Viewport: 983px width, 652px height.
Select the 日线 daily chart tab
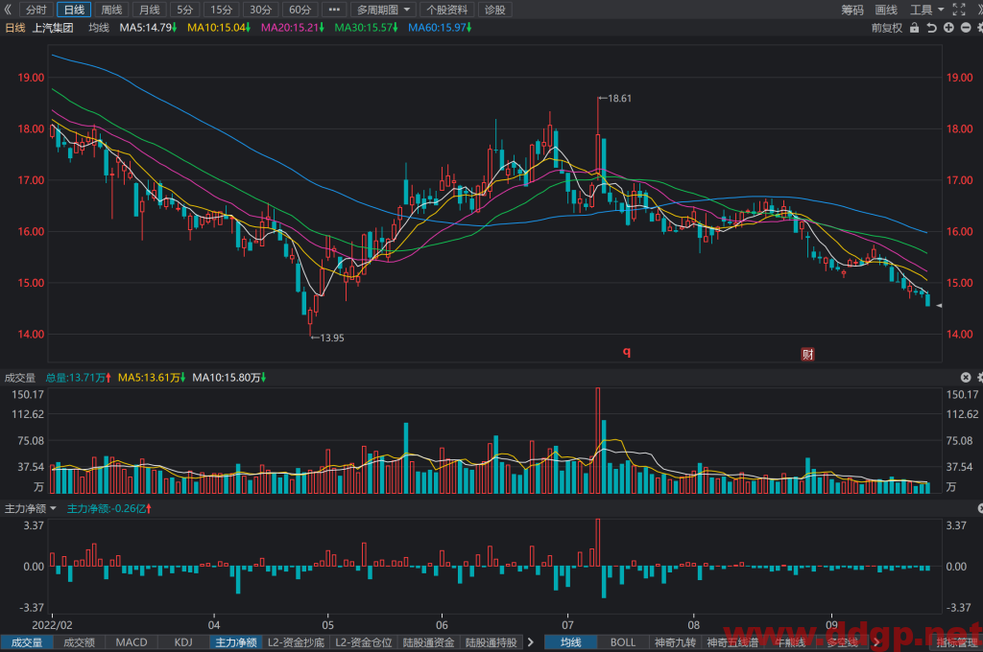pyautogui.click(x=74, y=10)
